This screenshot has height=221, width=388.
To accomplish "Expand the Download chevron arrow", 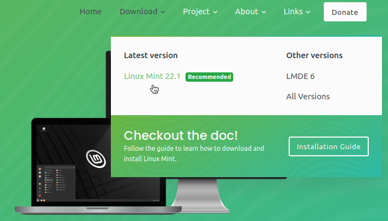I will point(163,12).
